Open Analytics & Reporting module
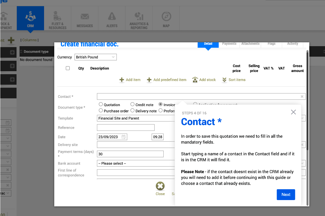 point(139,18)
